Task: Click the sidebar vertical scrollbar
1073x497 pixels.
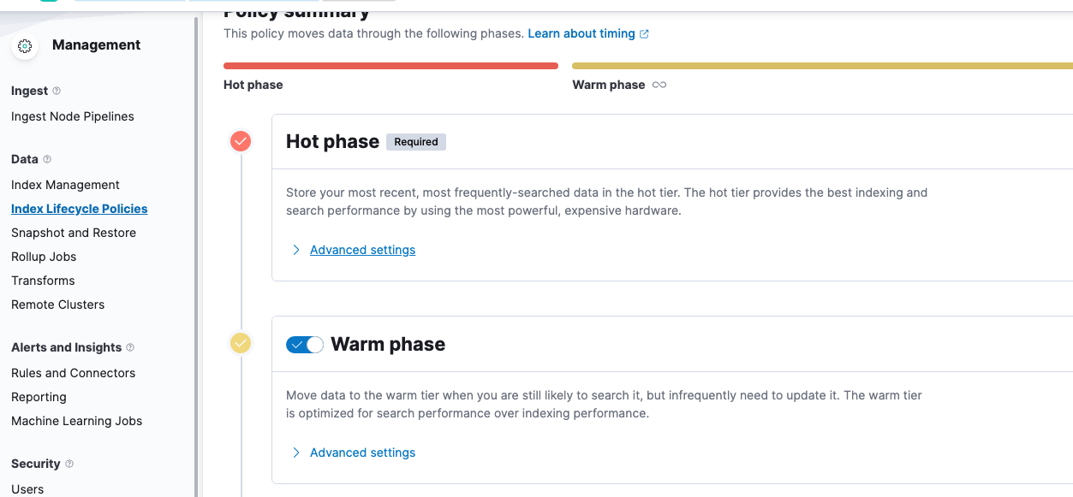Action: [197, 257]
